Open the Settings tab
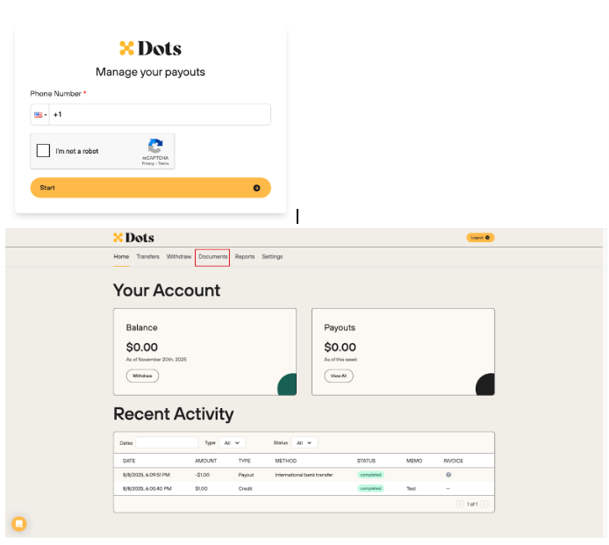The height and width of the screenshot is (545, 609). [x=272, y=256]
